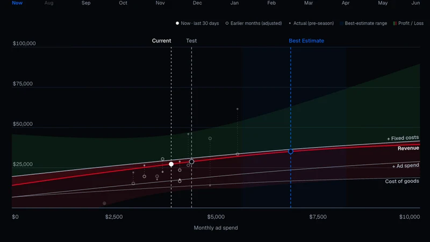The height and width of the screenshot is (242, 430).
Task: Click the '$2,500' x-axis label
Action: [x=114, y=217]
